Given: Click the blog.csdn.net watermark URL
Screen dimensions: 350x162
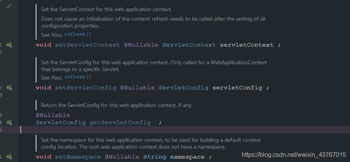Looking at the screenshot, I should (294, 155).
